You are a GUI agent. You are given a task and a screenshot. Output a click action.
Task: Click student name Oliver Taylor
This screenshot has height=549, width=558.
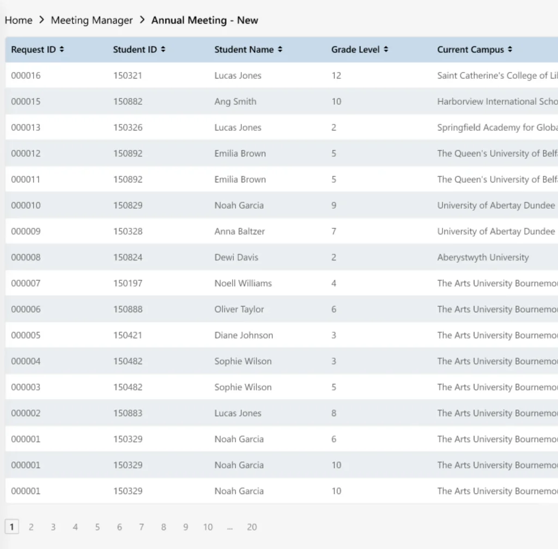tap(239, 310)
